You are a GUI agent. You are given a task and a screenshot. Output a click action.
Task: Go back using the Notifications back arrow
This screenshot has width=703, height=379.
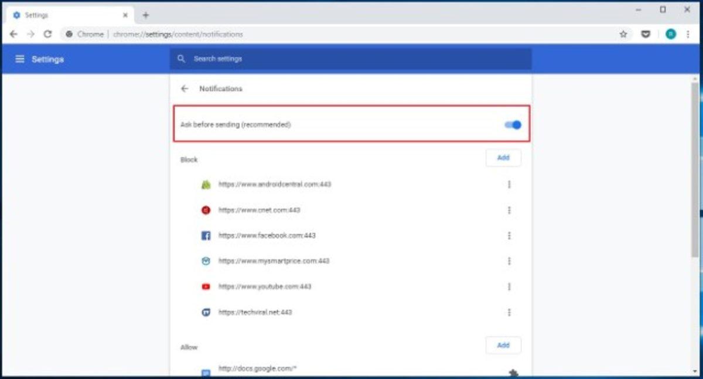pos(185,88)
